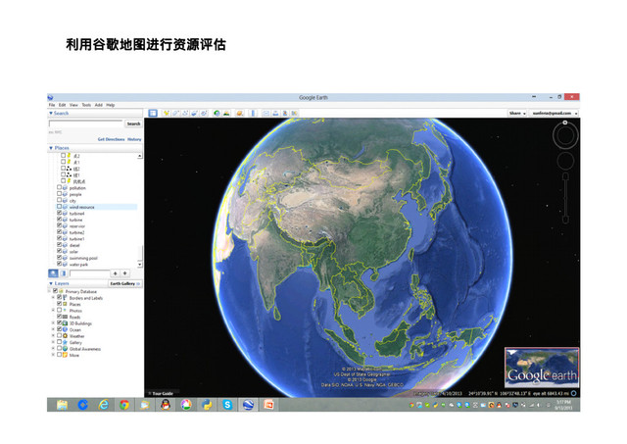The width and height of the screenshot is (627, 444).
Task: Move selected place up with arrow
Action: (x=116, y=273)
